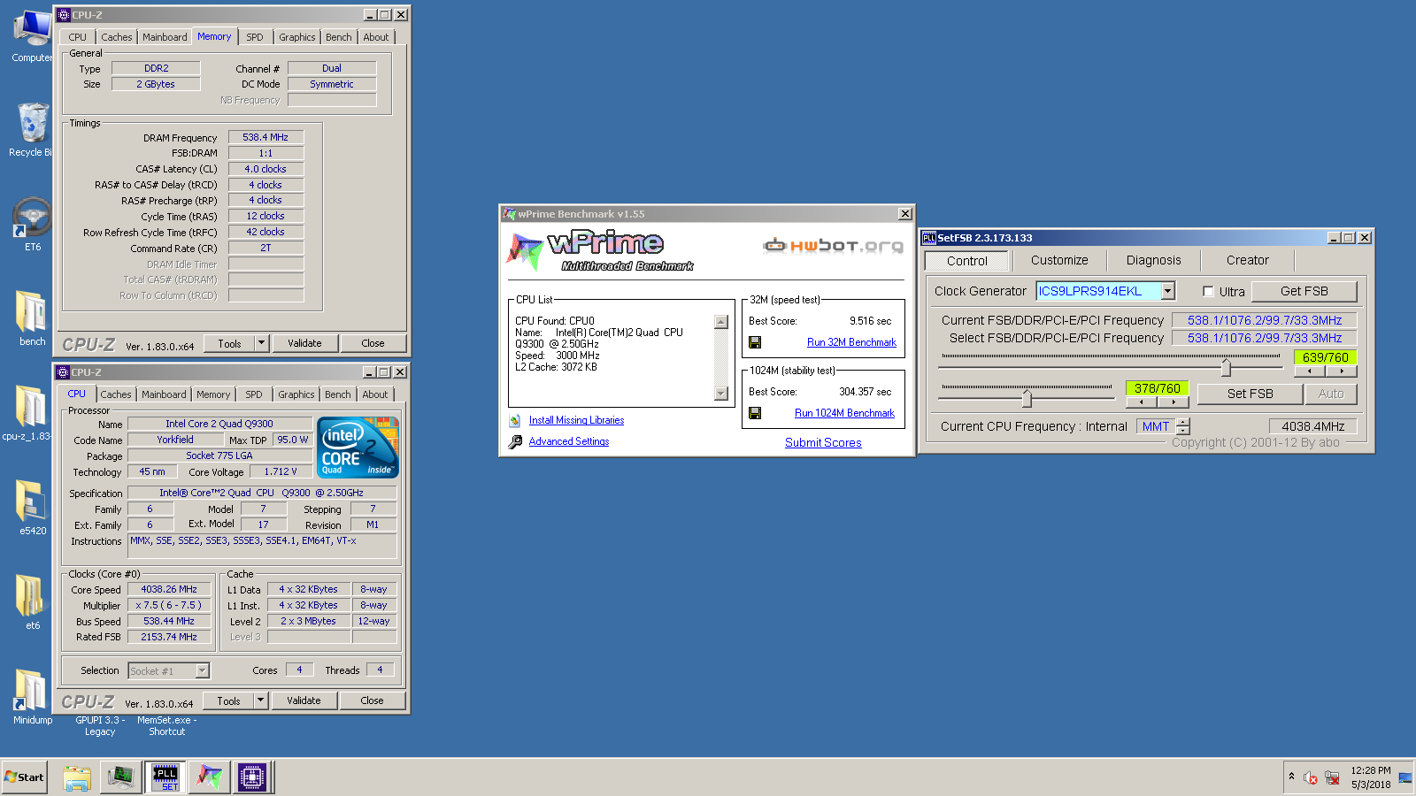The image size is (1416, 796).
Task: Open Tools dropdown arrow in upper CPU-Z window
Action: click(262, 343)
